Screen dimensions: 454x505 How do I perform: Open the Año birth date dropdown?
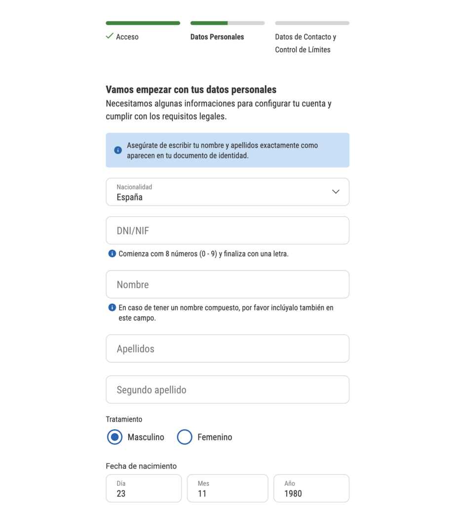pyautogui.click(x=311, y=488)
